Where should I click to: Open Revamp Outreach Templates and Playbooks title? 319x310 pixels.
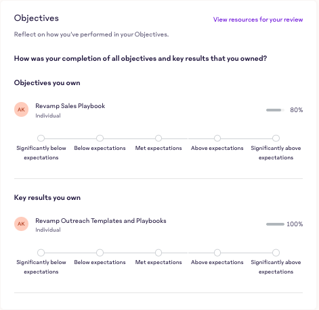point(101,221)
